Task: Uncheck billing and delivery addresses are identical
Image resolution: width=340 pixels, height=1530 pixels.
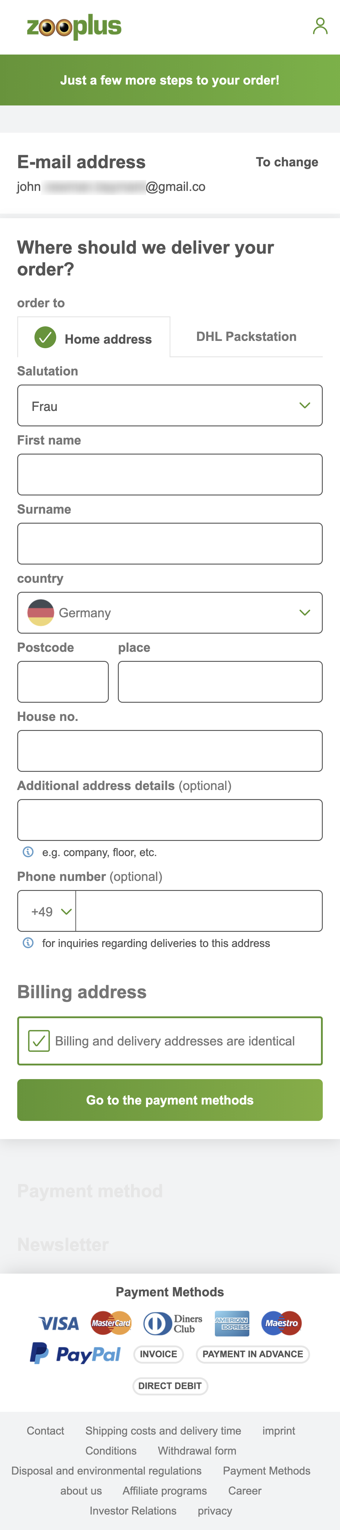Action: (38, 1041)
